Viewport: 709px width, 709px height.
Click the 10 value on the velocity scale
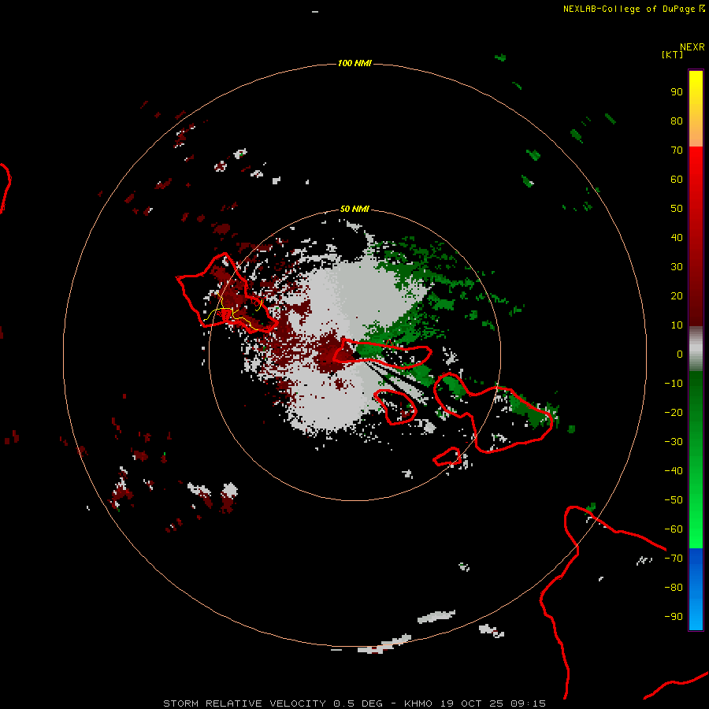(677, 325)
